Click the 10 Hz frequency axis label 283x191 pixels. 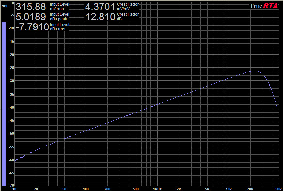click(14, 189)
